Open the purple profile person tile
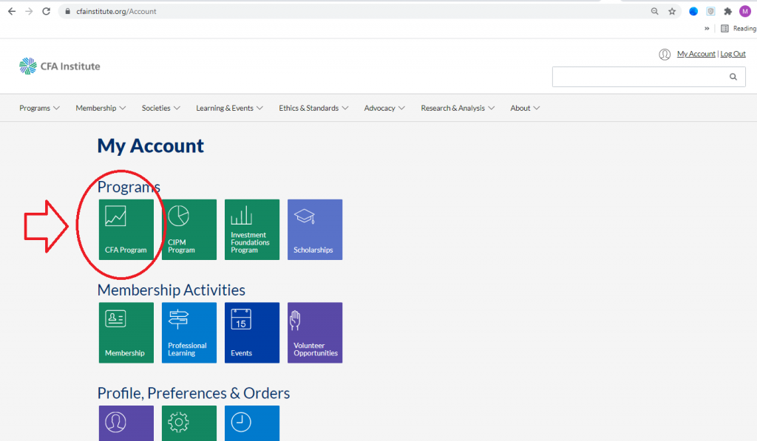757x441 pixels. pos(126,423)
